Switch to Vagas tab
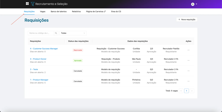This screenshot has width=222, height=112. pyautogui.click(x=43, y=12)
